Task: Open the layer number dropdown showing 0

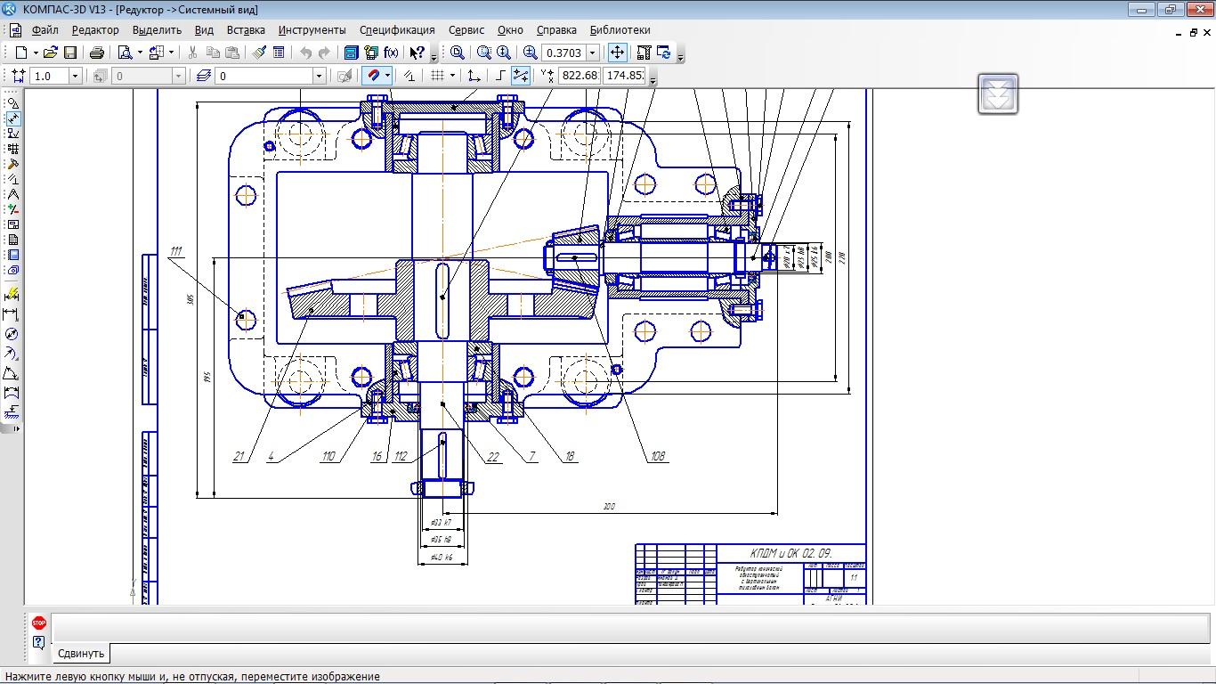Action: [320, 76]
